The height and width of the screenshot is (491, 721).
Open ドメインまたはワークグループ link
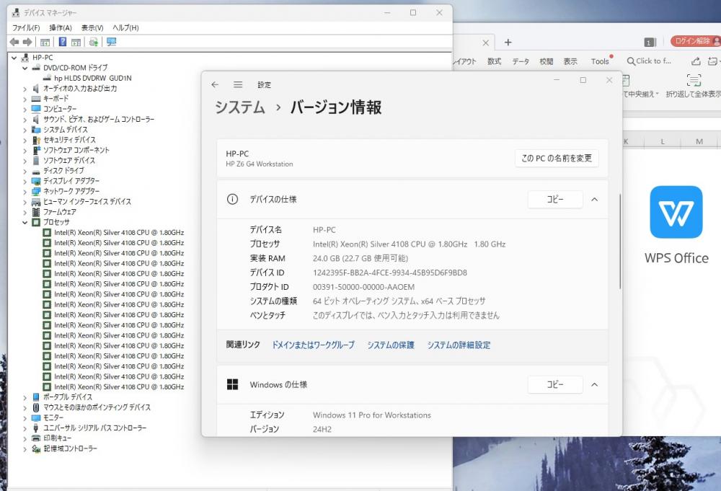click(x=313, y=345)
